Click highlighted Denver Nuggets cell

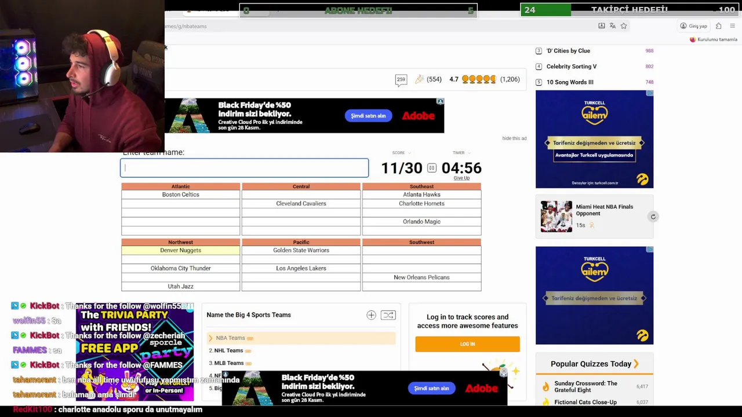[180, 250]
